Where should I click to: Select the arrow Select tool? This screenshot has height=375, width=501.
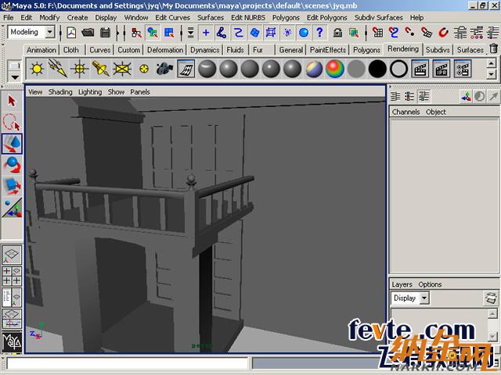click(x=12, y=102)
